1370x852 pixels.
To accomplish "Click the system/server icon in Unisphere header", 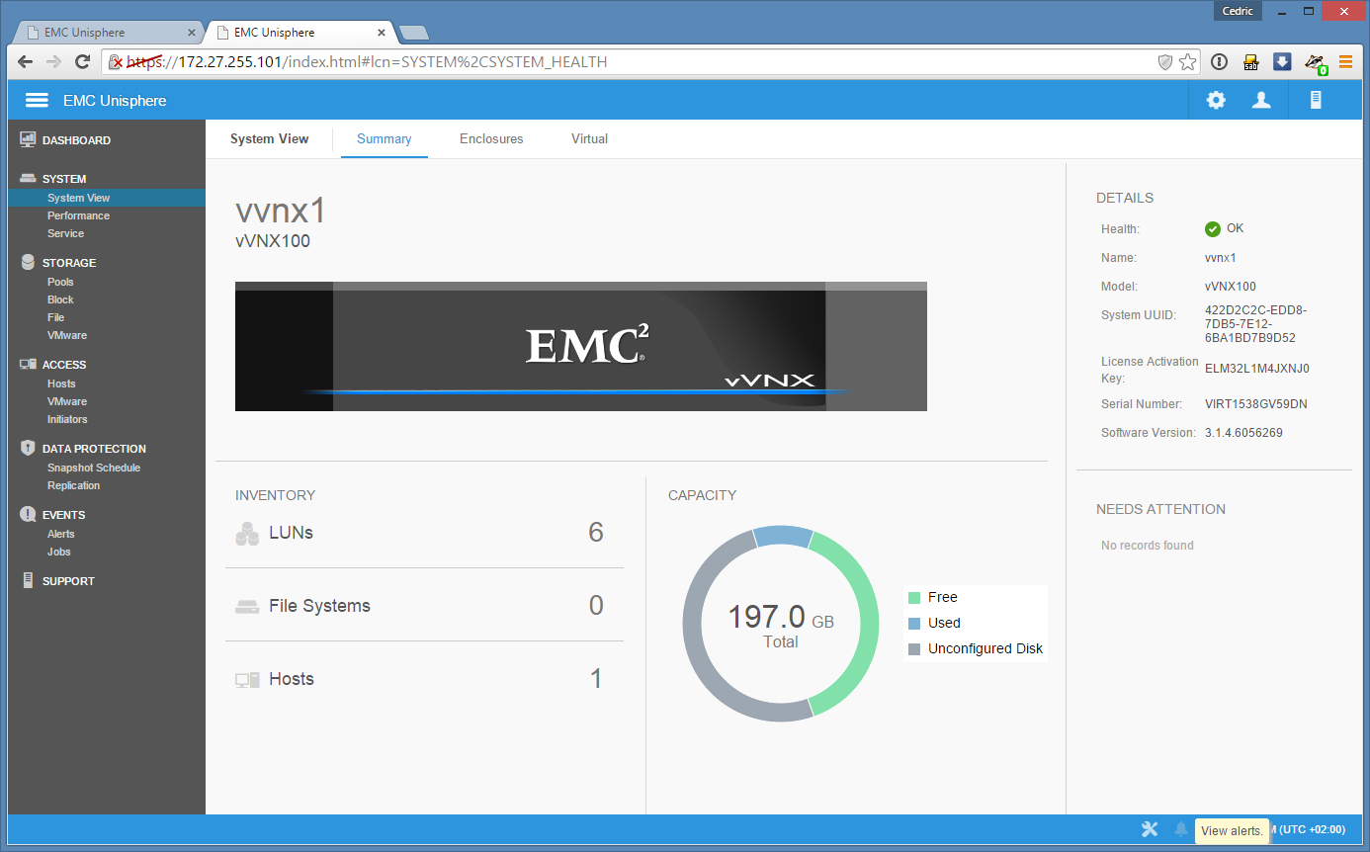I will click(x=1316, y=100).
